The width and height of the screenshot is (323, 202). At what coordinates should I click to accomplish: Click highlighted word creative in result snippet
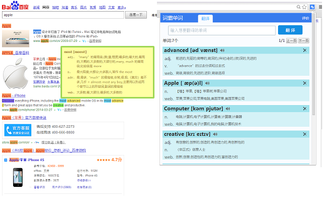(58, 105)
